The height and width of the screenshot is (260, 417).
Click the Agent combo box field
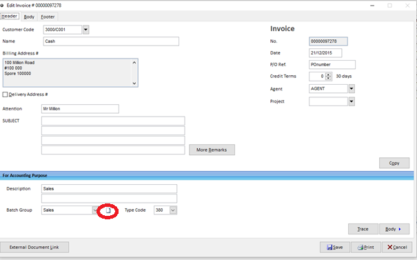point(328,88)
